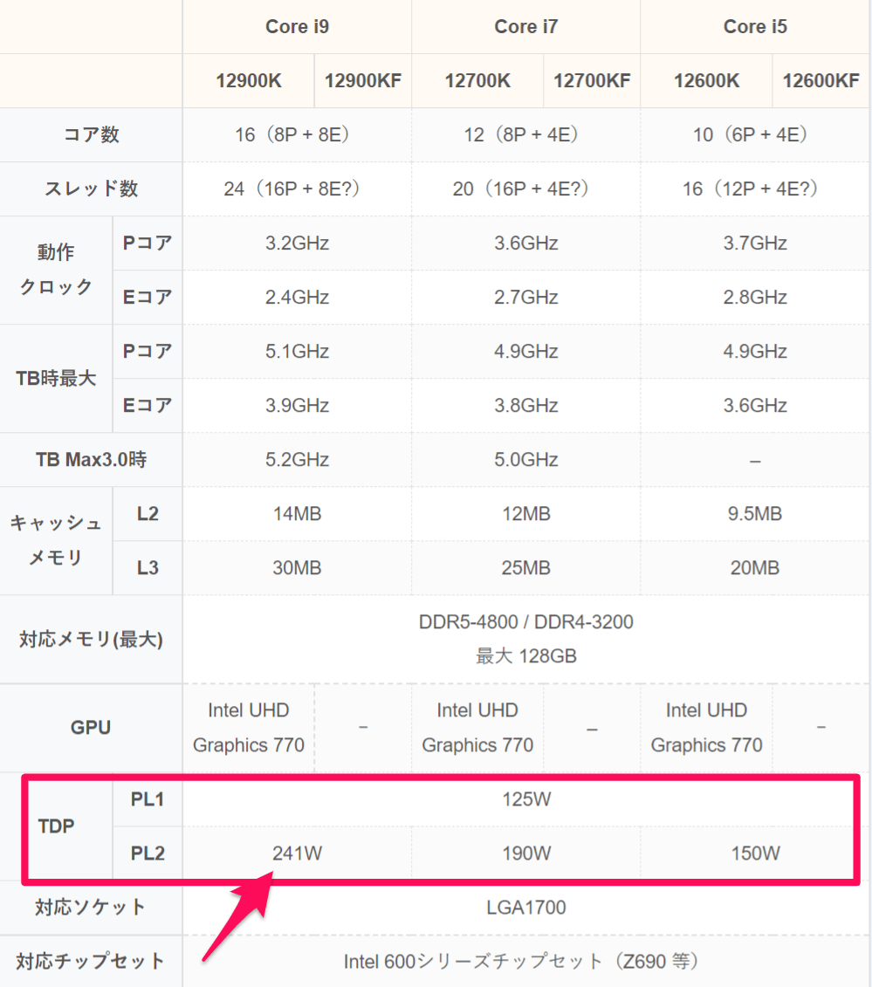Viewport: 872px width, 987px height.
Task: Click the 20MB L3 cache cell
Action: [755, 568]
